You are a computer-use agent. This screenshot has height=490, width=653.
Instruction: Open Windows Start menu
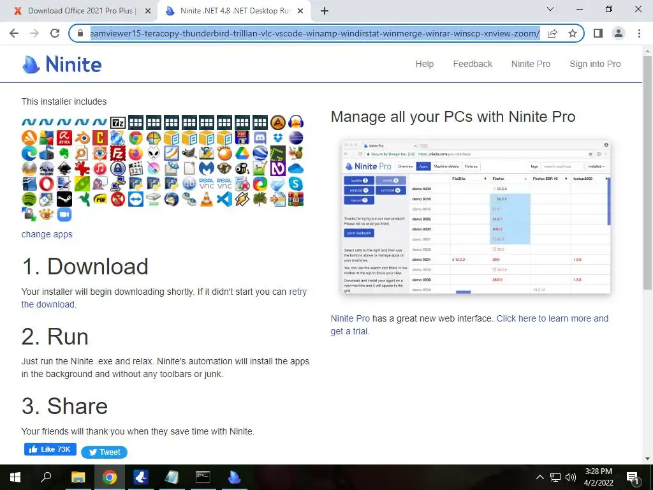click(15, 477)
